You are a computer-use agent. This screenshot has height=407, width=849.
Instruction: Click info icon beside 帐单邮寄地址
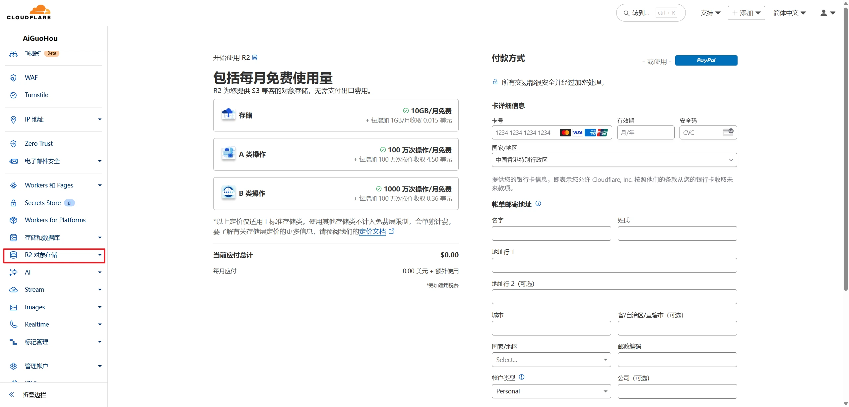click(538, 204)
